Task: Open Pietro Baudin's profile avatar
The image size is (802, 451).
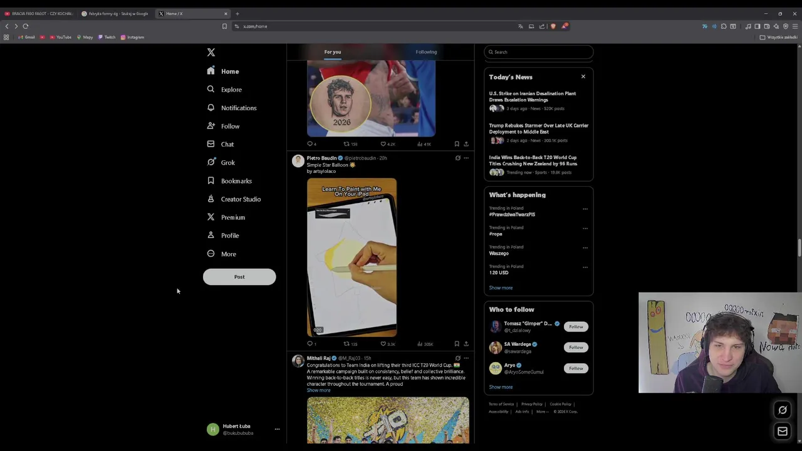Action: coord(298,161)
